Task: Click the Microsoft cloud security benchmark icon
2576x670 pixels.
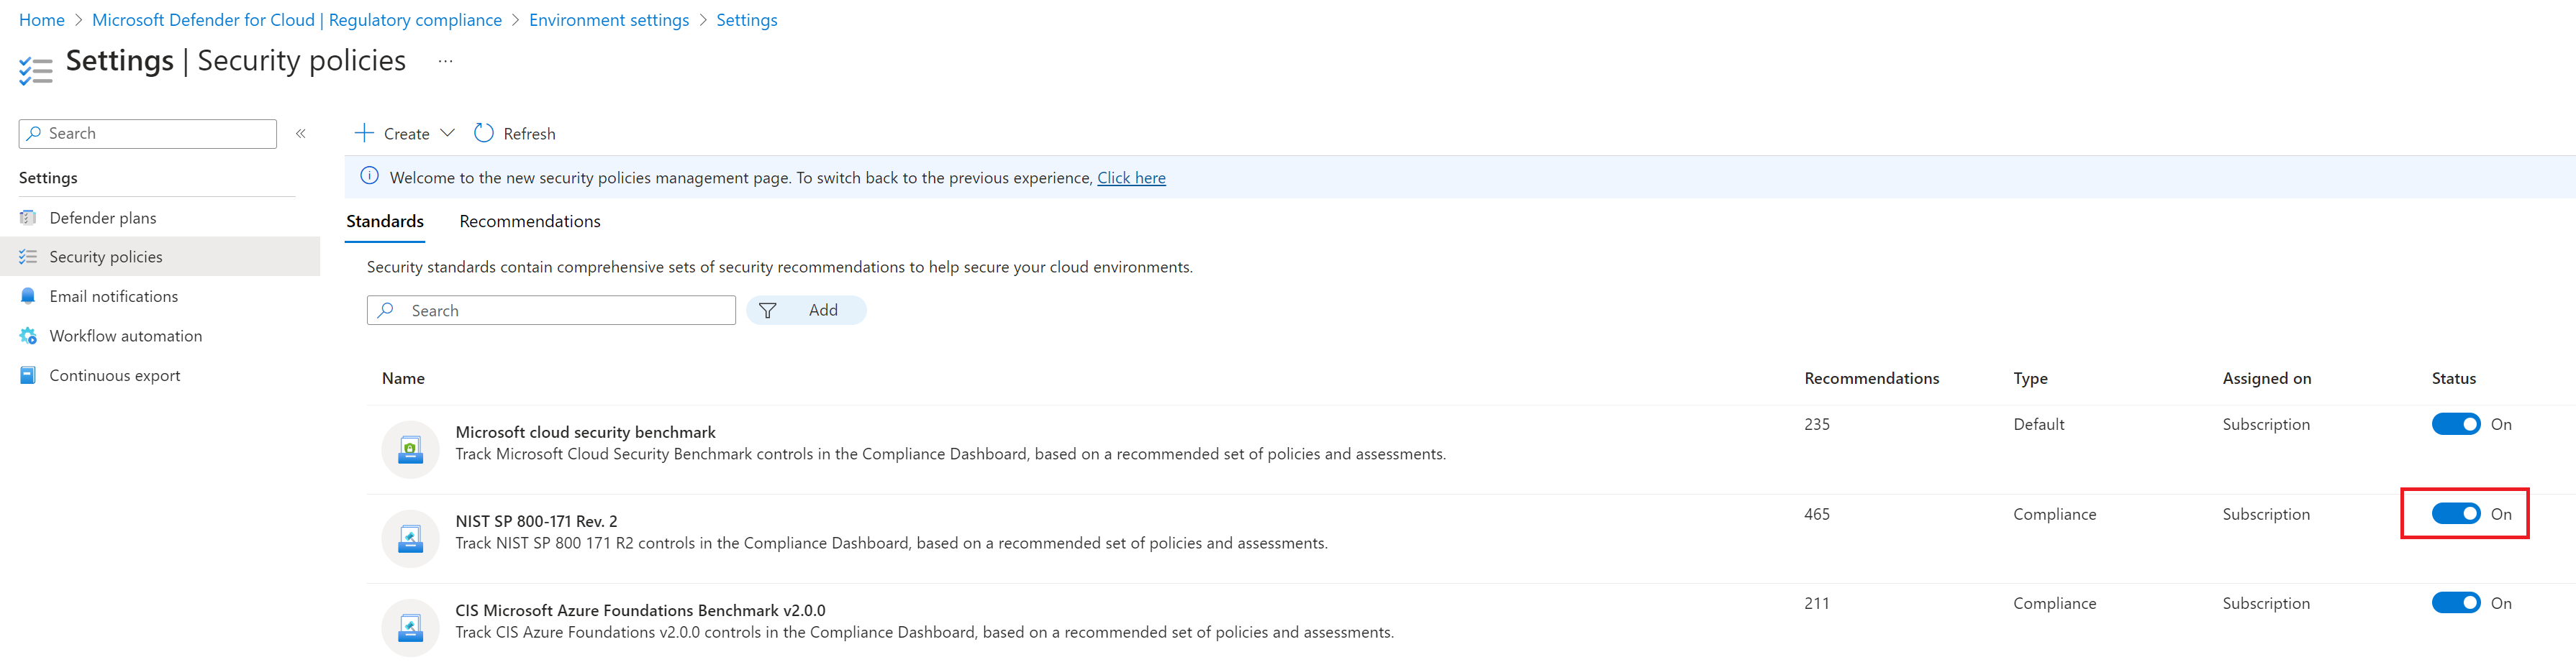Action: coord(410,450)
